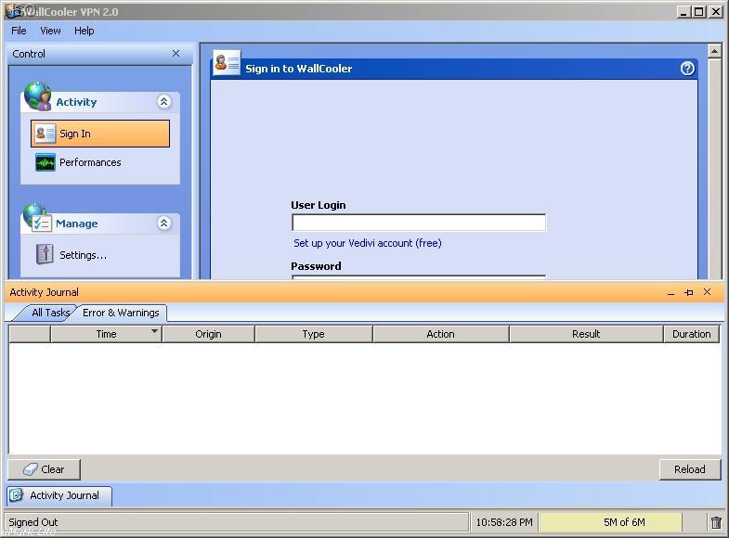Viewport: 729px width, 538px height.
Task: Focus the Password field
Action: tap(419, 277)
